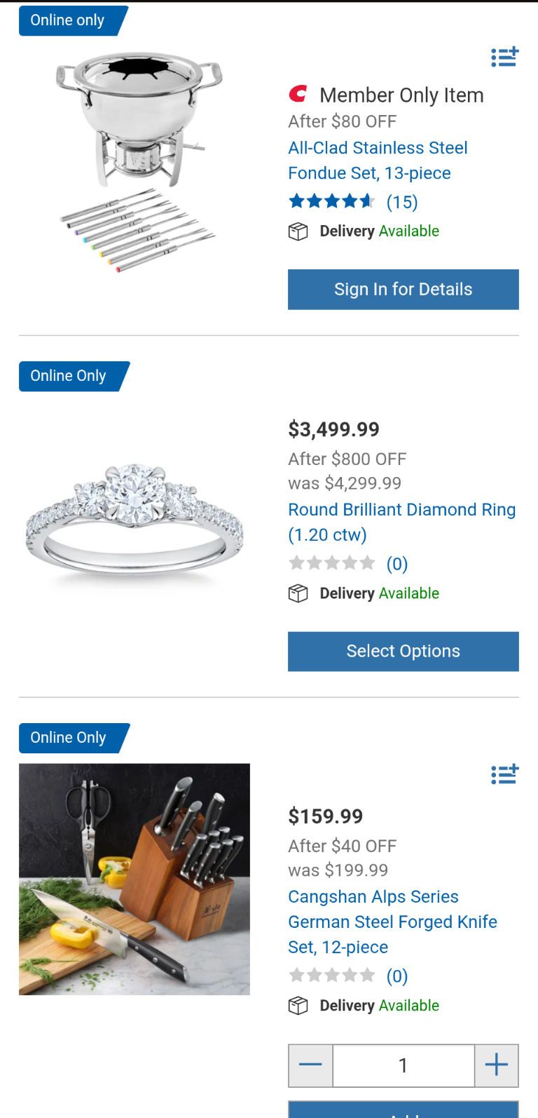Tap the red Costco member icon
Image resolution: width=538 pixels, height=1118 pixels.
pyautogui.click(x=298, y=94)
